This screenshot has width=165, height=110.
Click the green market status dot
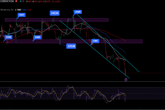click(21, 2)
